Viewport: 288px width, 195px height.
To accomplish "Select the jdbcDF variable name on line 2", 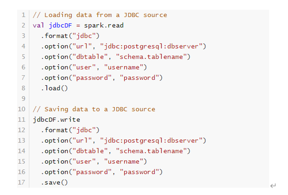I will coord(60,26).
